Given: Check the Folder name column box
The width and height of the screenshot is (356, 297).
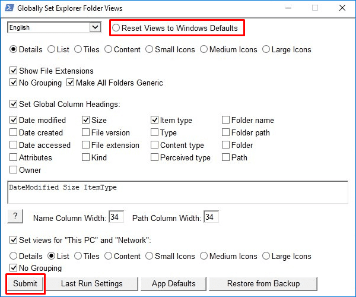Looking at the screenshot, I should 225,120.
